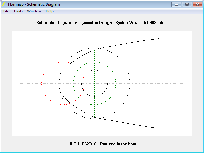Open the Tools menu
This screenshot has height=153, width=204.
(18, 11)
